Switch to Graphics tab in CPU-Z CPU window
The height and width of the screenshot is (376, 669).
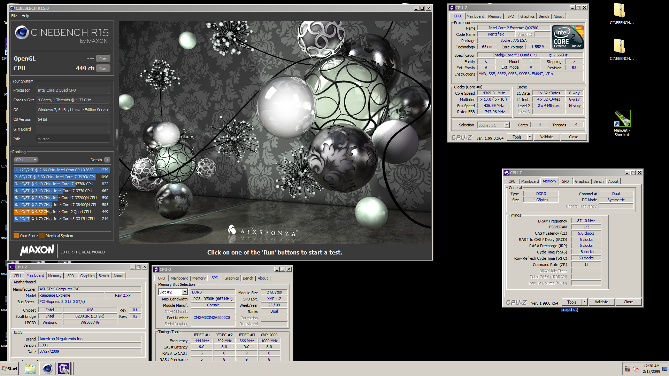point(527,16)
